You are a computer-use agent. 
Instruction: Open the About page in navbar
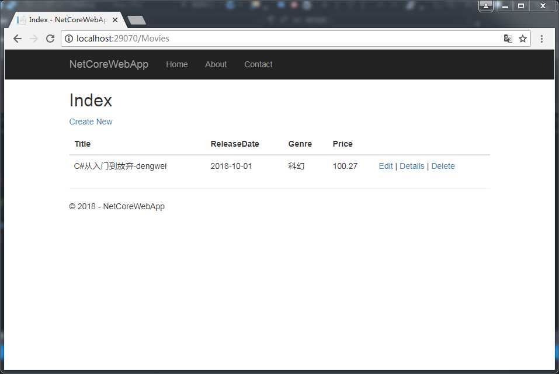(x=216, y=64)
